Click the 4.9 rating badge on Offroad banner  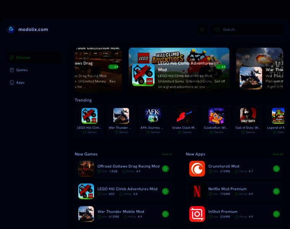(x=114, y=67)
